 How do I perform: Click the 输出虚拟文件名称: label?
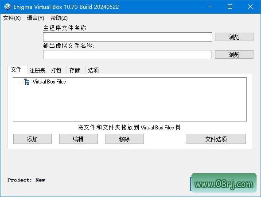(69, 45)
